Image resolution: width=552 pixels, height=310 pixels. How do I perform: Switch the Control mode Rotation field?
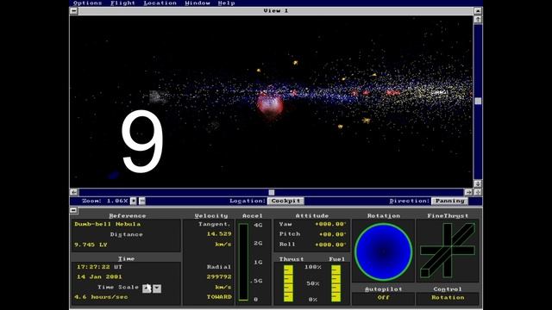tap(448, 298)
